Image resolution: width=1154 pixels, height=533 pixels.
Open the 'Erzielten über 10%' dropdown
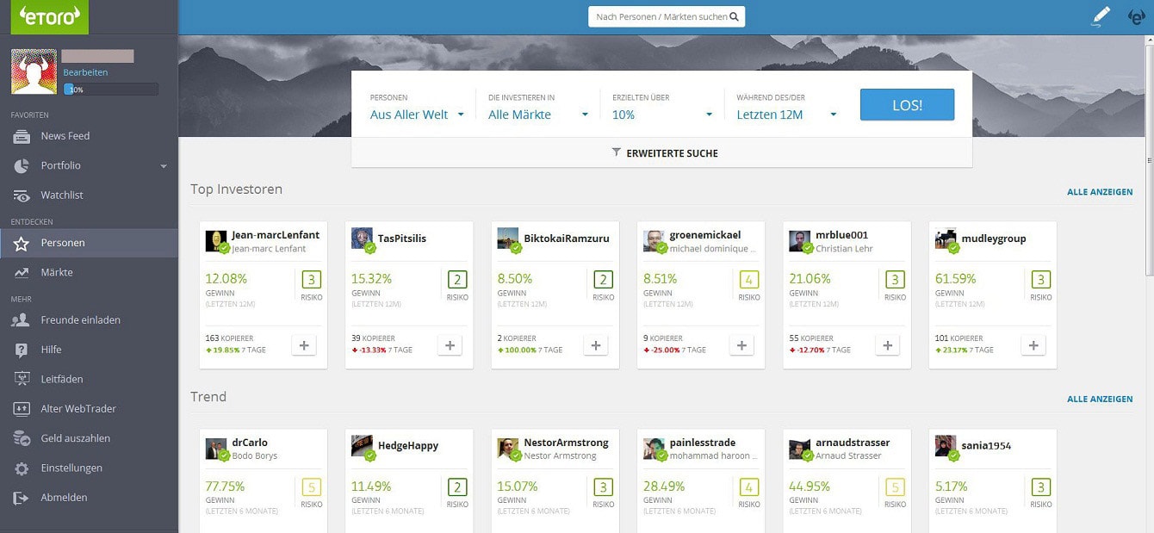[x=662, y=115]
